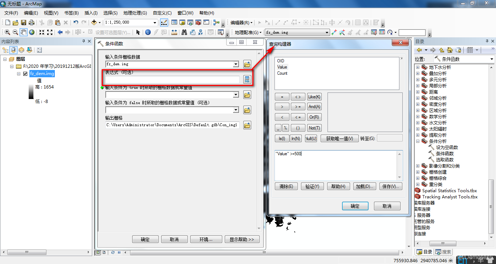Expand the 重分类 toolset in catalog
Screen dimensions: 496x264
point(418,185)
